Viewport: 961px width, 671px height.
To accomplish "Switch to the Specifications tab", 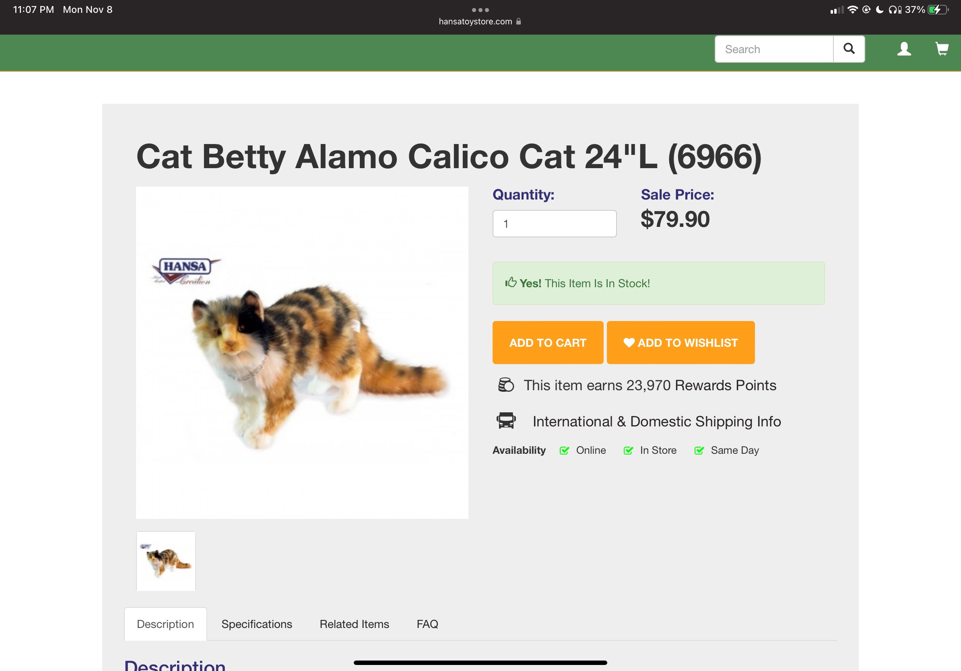I will (257, 624).
